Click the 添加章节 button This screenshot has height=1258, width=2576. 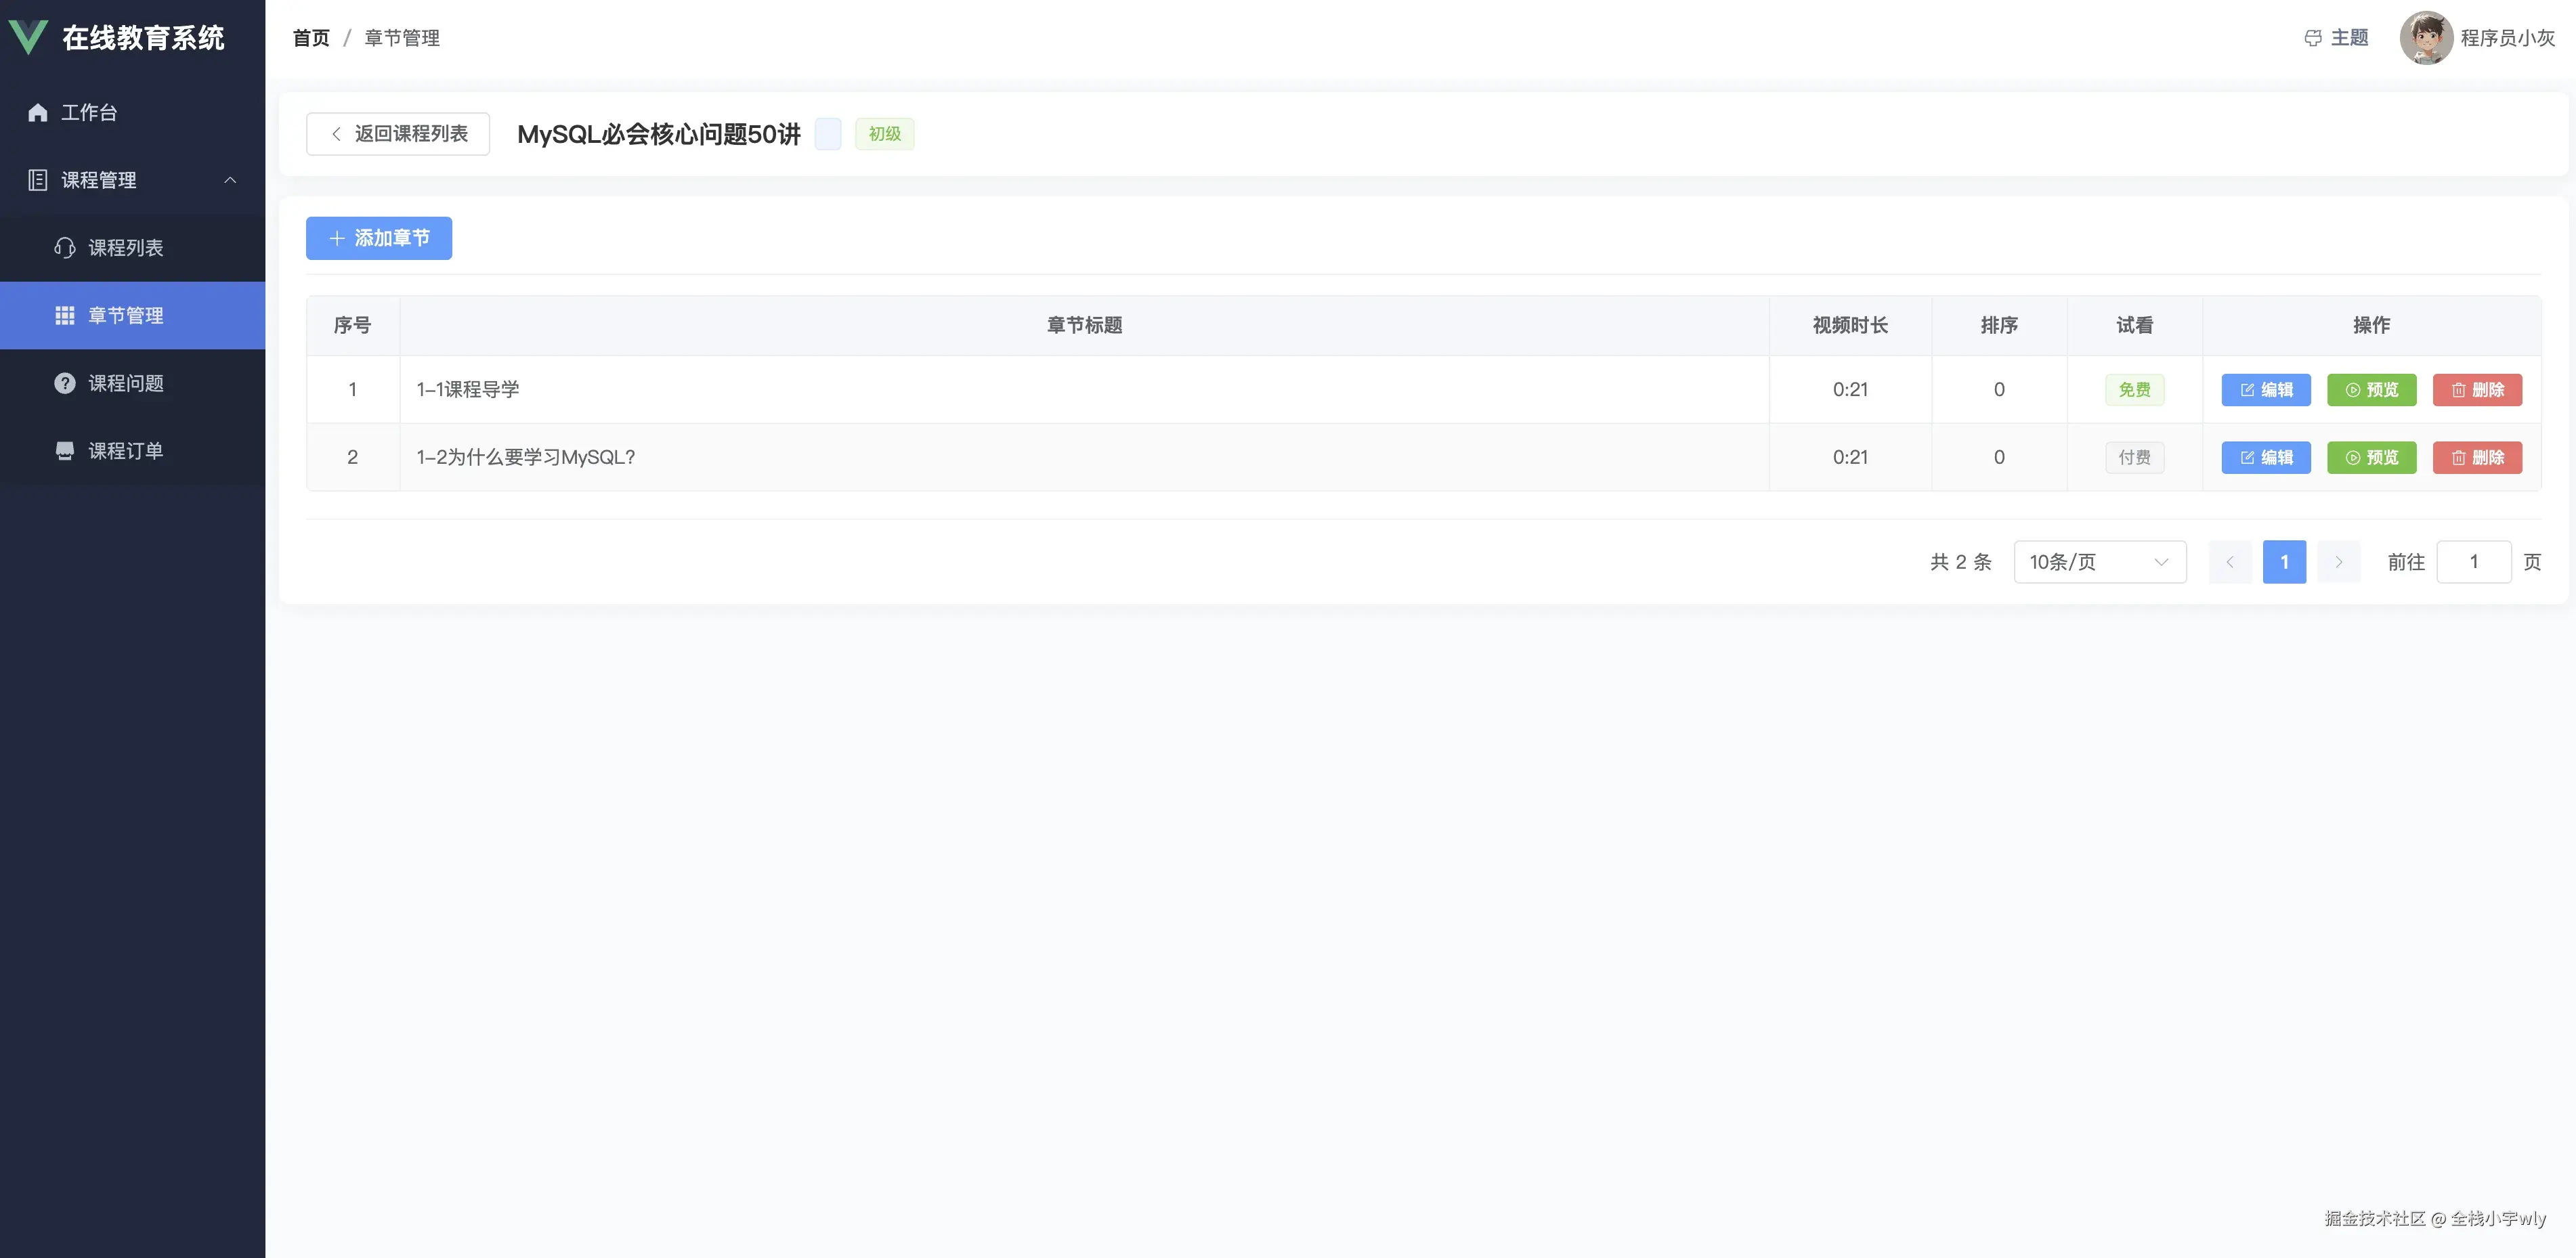point(379,238)
